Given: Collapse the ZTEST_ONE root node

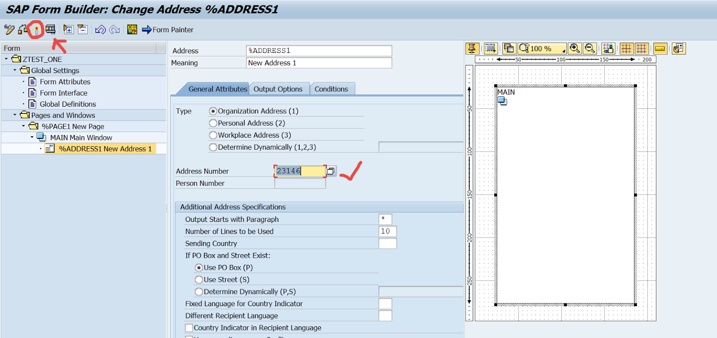Looking at the screenshot, I should pyautogui.click(x=6, y=59).
